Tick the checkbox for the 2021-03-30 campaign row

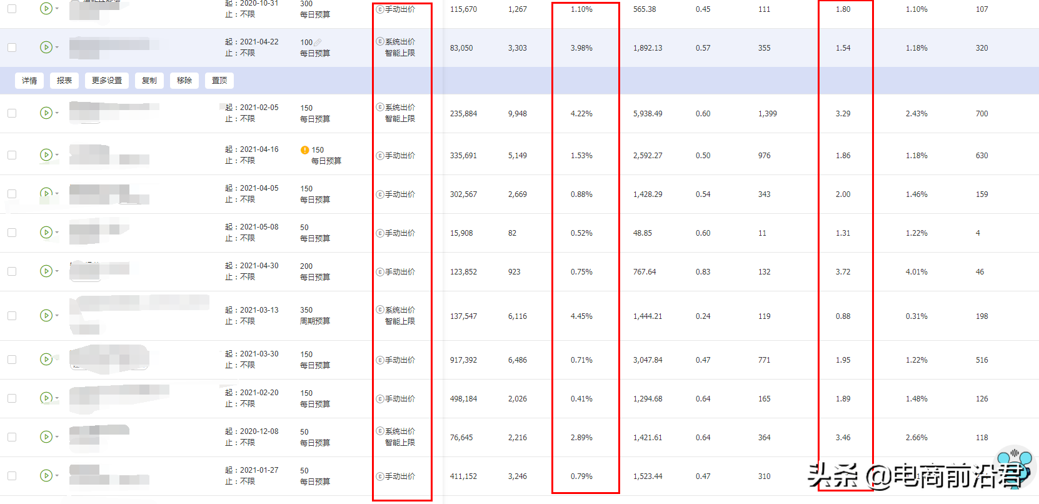12,360
